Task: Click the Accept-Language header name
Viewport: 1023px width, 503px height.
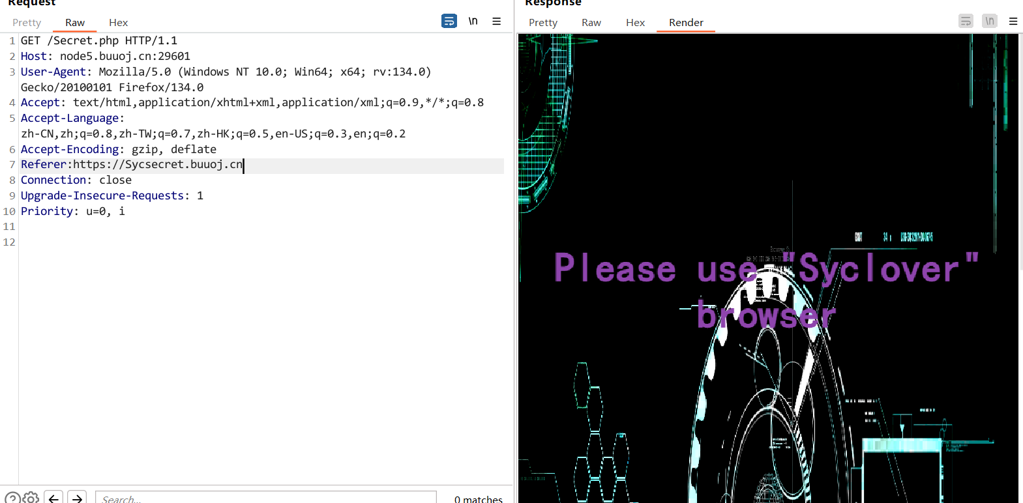Action: click(x=70, y=118)
